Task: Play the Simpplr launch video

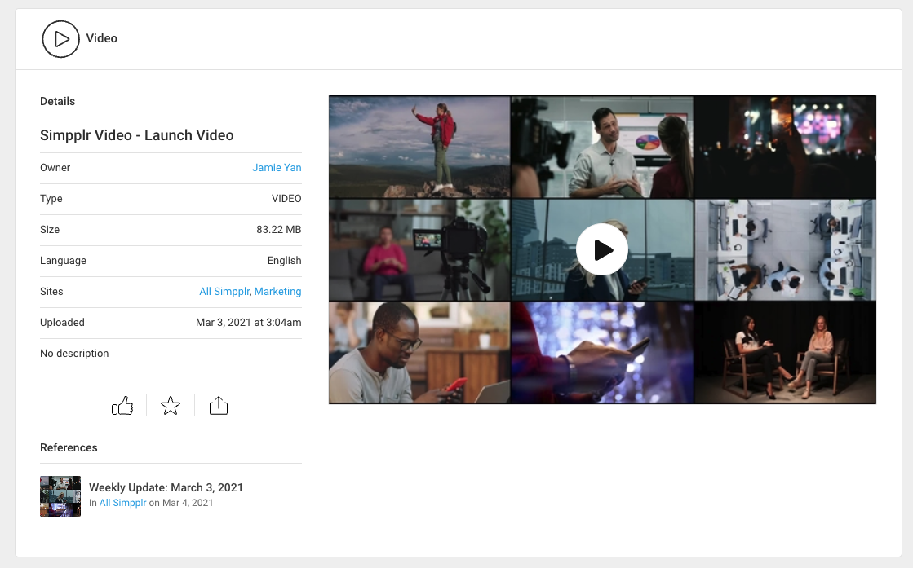Action: click(x=602, y=249)
